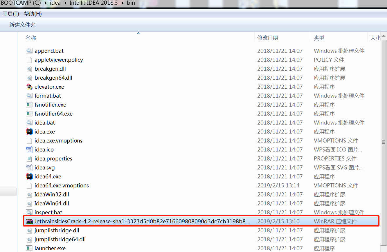Select the format.bat file icon

click(x=29, y=96)
